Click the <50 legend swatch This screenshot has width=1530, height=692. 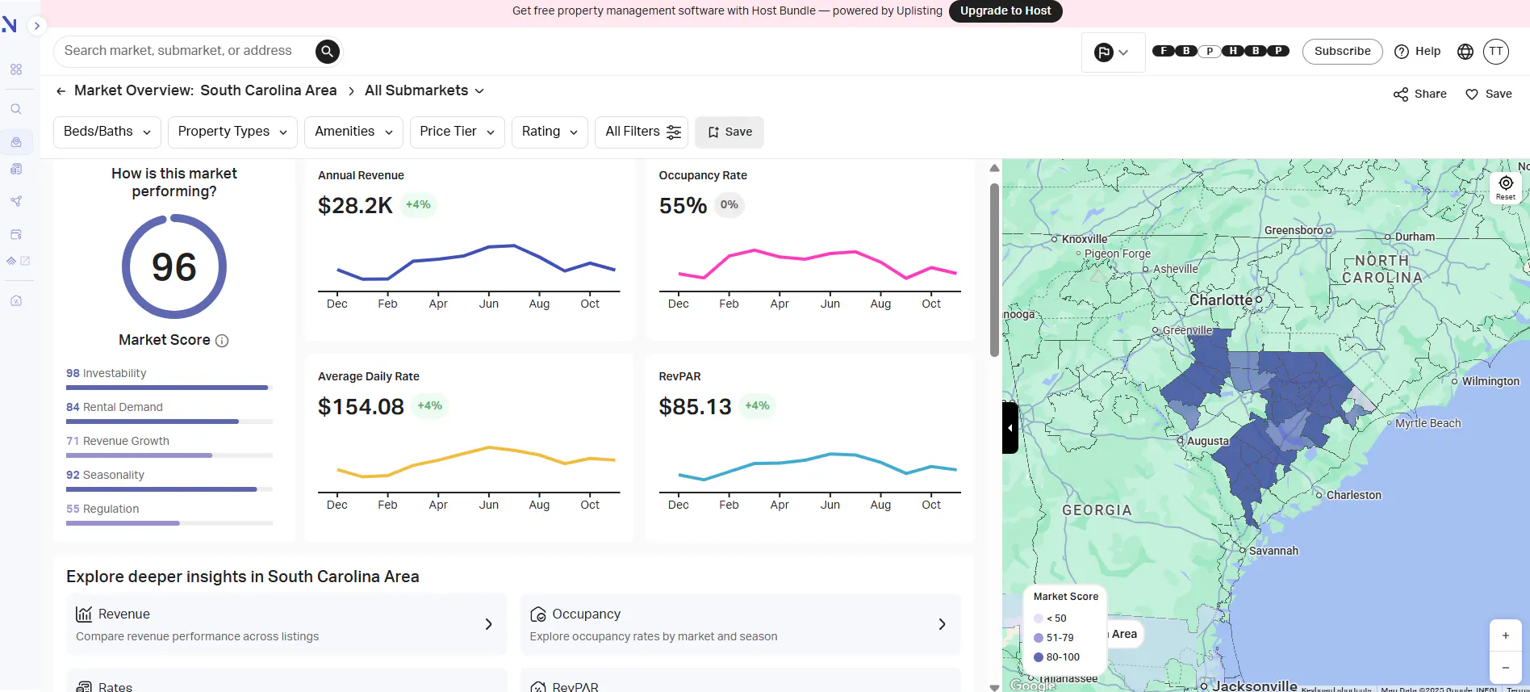[1039, 619]
